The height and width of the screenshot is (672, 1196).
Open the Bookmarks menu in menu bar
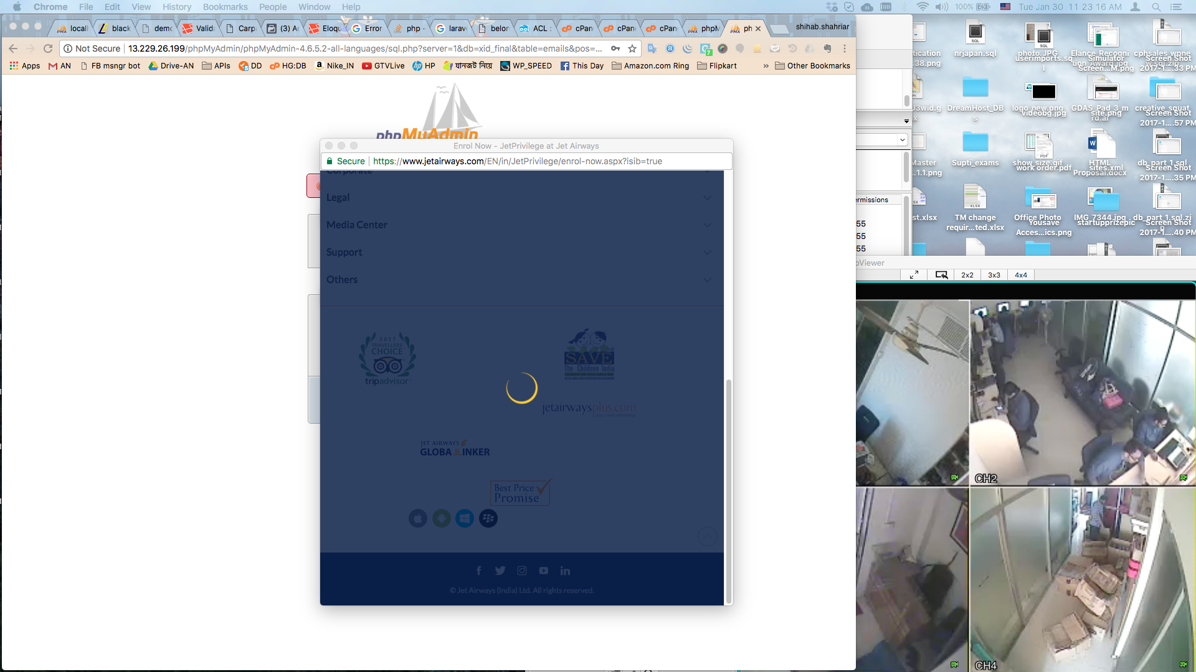coord(225,7)
